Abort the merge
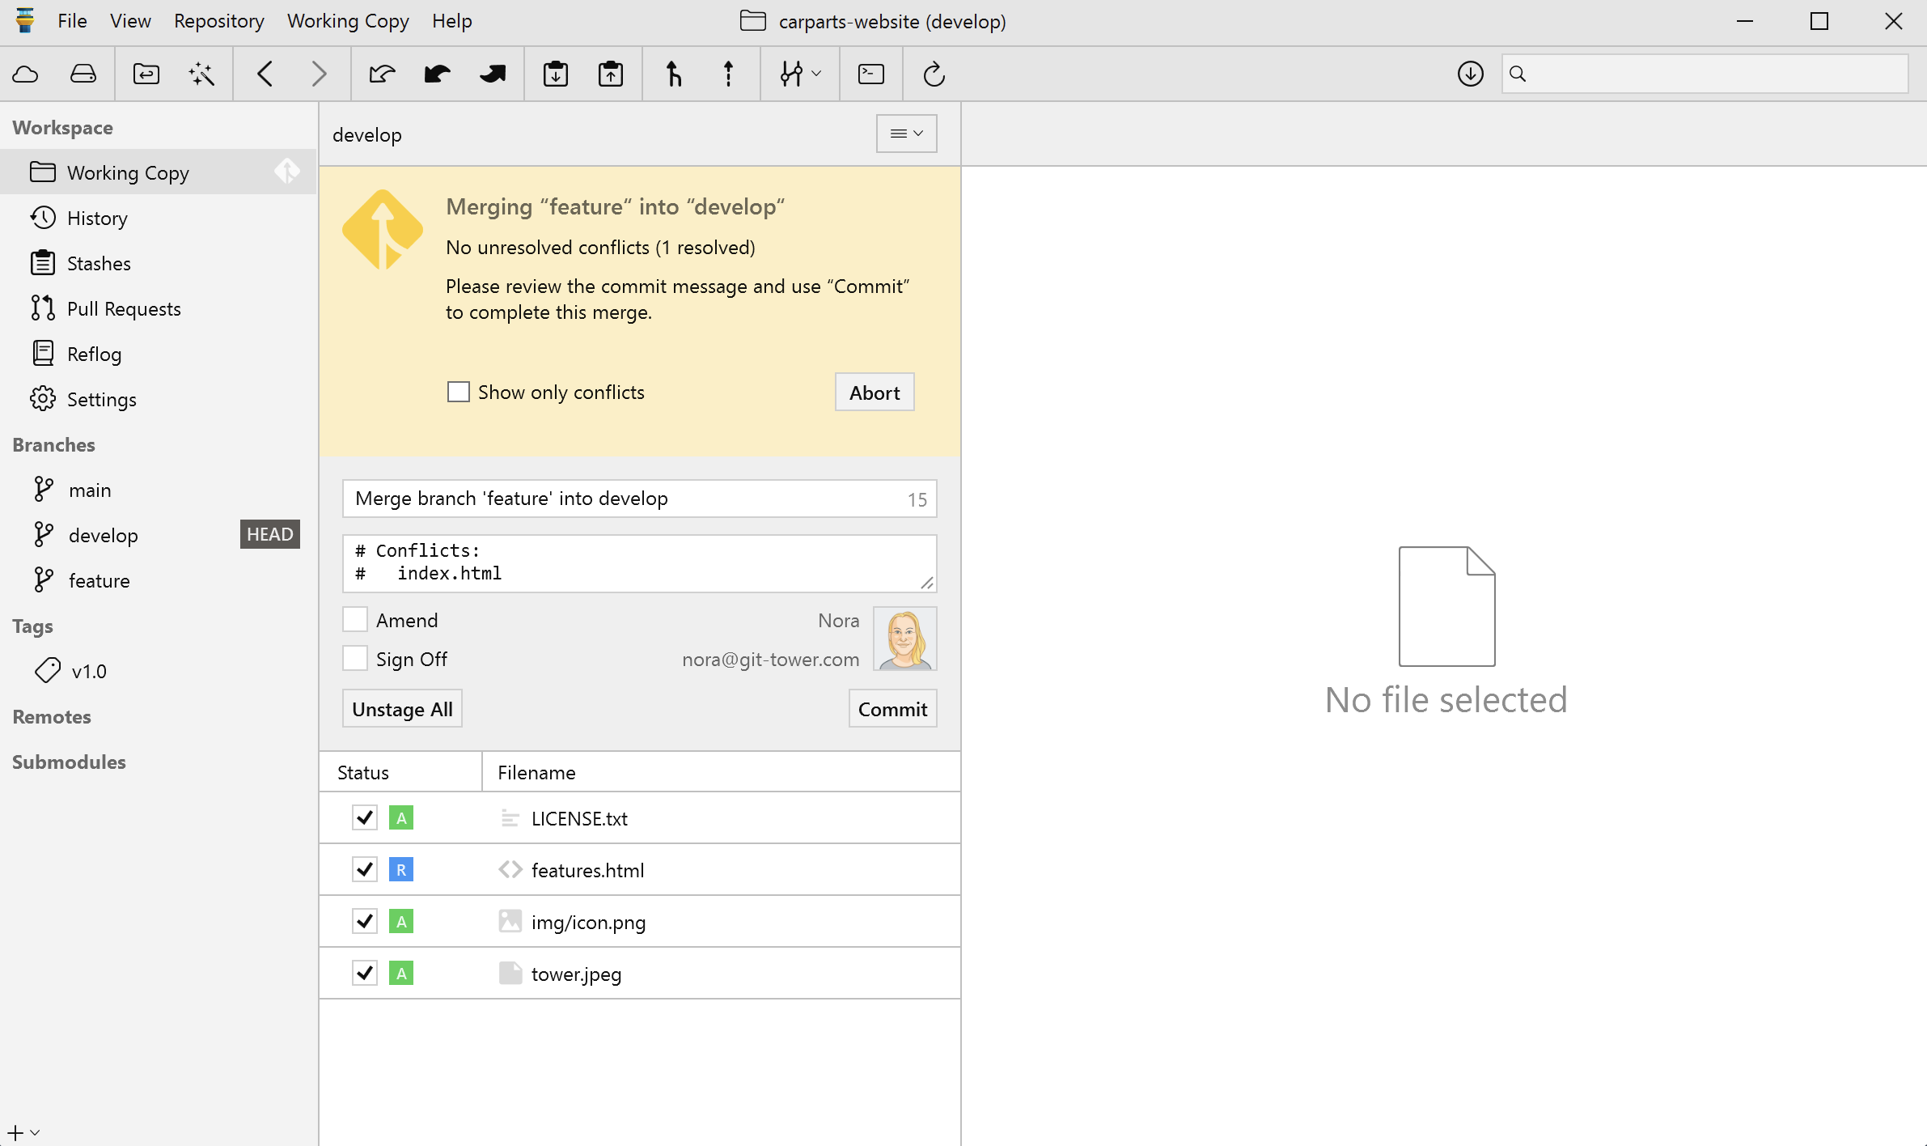The width and height of the screenshot is (1927, 1146). click(874, 393)
